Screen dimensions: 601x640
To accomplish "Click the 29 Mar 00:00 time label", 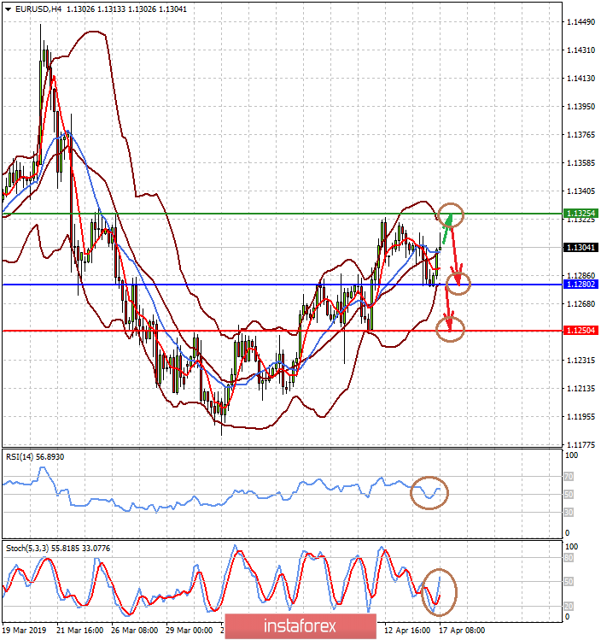I will pyautogui.click(x=190, y=631).
